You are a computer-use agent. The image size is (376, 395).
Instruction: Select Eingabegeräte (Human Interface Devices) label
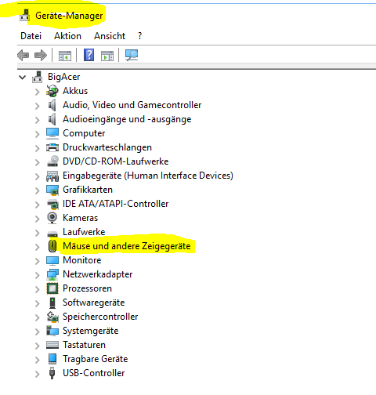[x=148, y=176]
